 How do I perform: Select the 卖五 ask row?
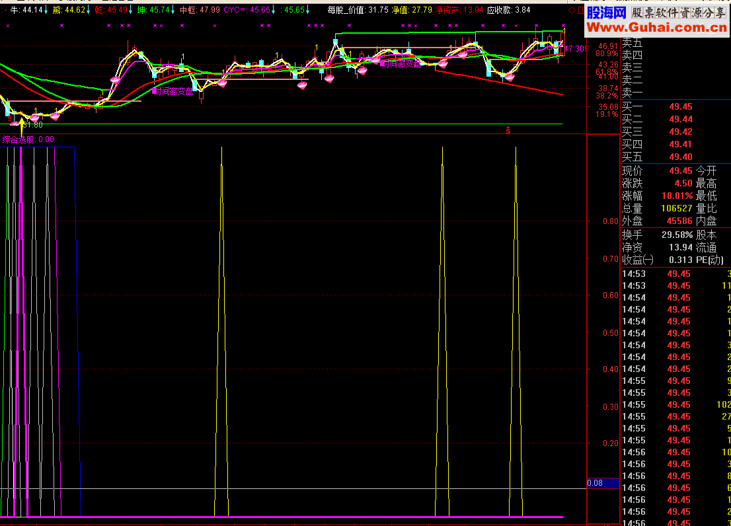(x=676, y=43)
